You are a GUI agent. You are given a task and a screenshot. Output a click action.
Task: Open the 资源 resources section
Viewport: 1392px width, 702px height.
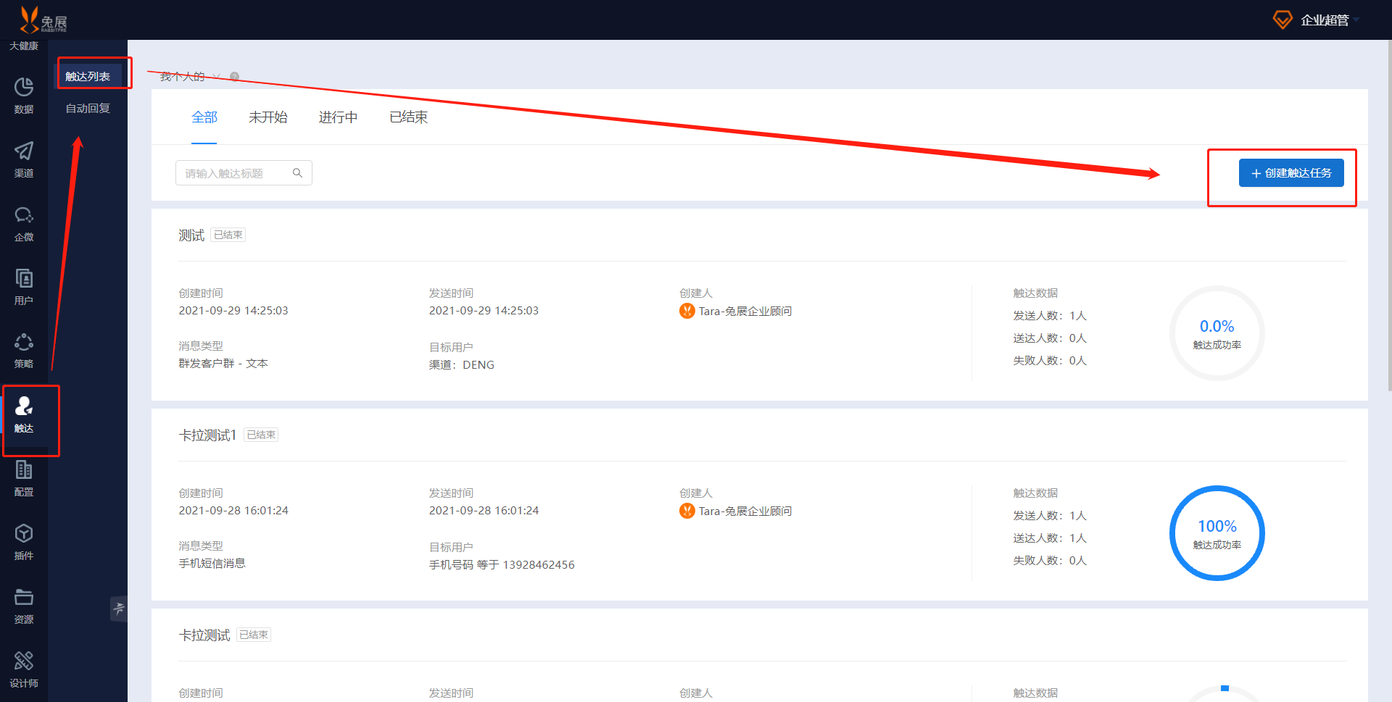tap(24, 606)
